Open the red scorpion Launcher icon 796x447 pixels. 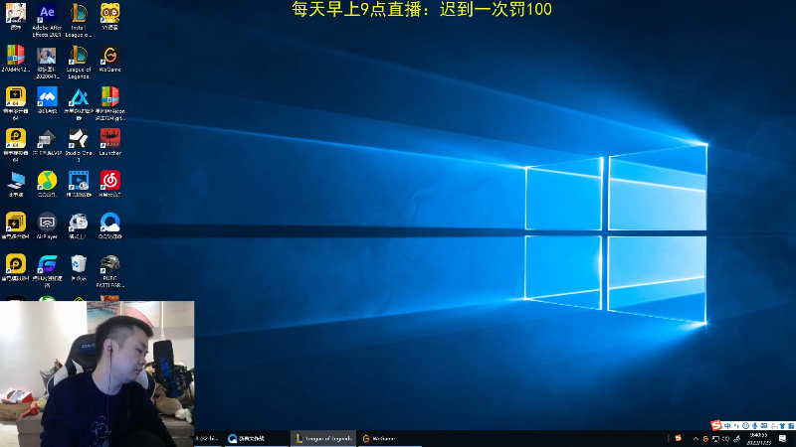tap(109, 142)
